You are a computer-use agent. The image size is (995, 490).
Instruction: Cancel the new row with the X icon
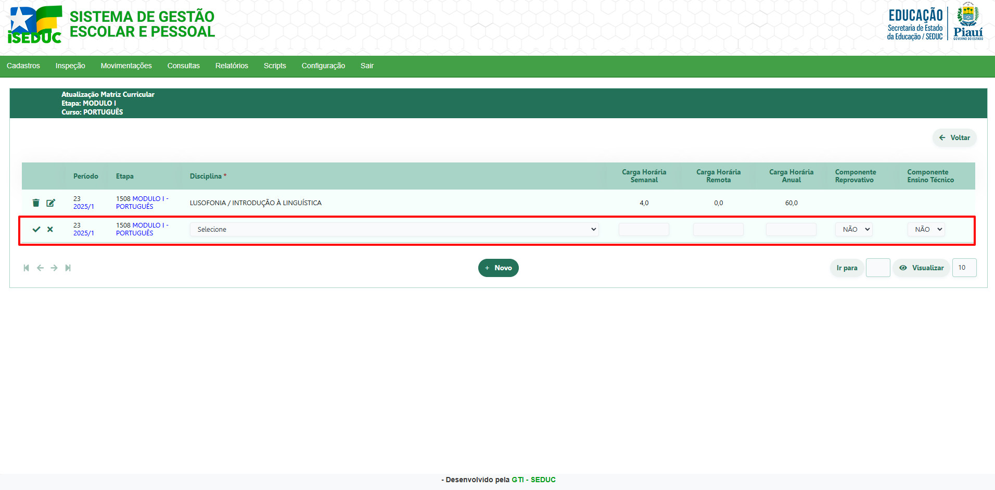tap(50, 229)
